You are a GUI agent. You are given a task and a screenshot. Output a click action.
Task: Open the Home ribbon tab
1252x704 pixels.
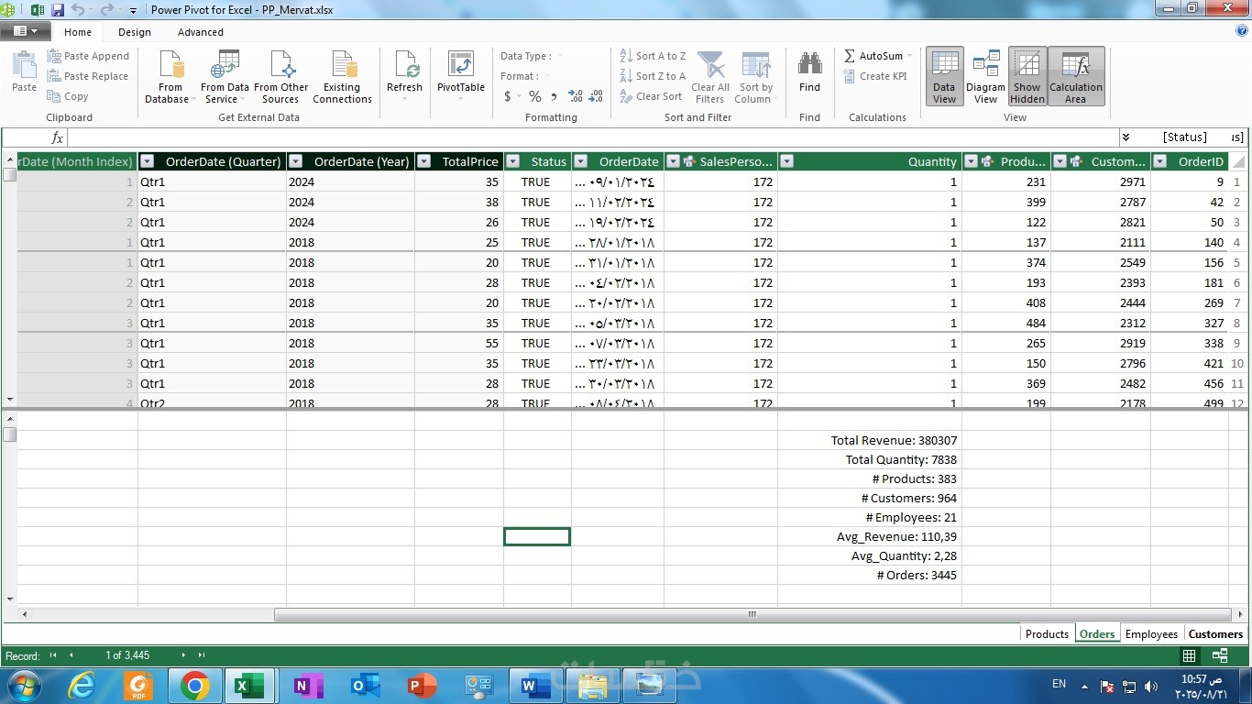pyautogui.click(x=78, y=32)
